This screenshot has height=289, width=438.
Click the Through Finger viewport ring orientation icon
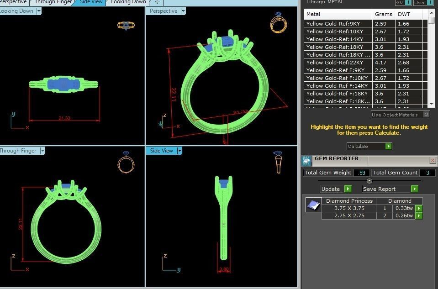tap(126, 163)
